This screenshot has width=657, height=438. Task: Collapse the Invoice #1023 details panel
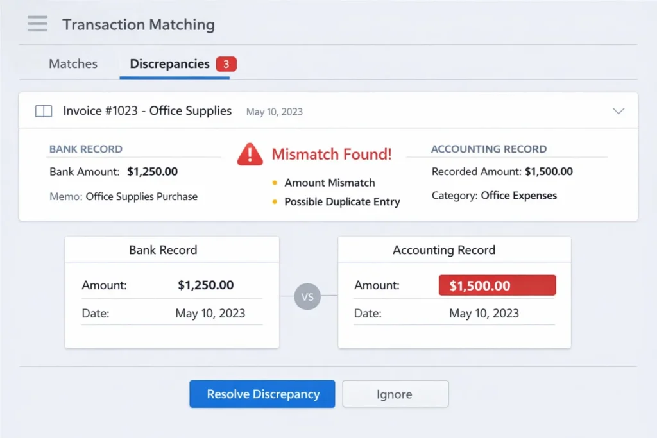pos(619,110)
